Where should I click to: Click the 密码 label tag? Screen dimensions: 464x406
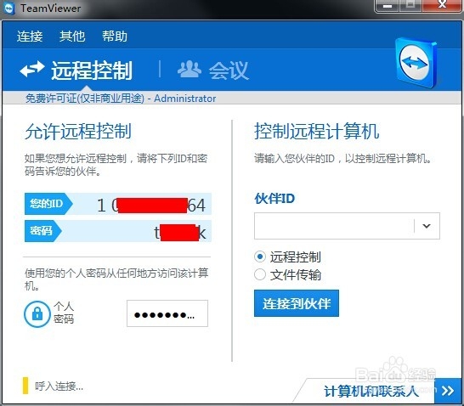coord(42,231)
